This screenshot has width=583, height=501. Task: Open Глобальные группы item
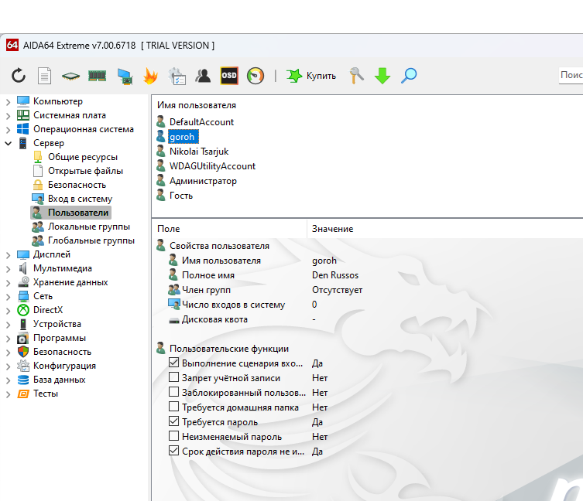pos(91,240)
